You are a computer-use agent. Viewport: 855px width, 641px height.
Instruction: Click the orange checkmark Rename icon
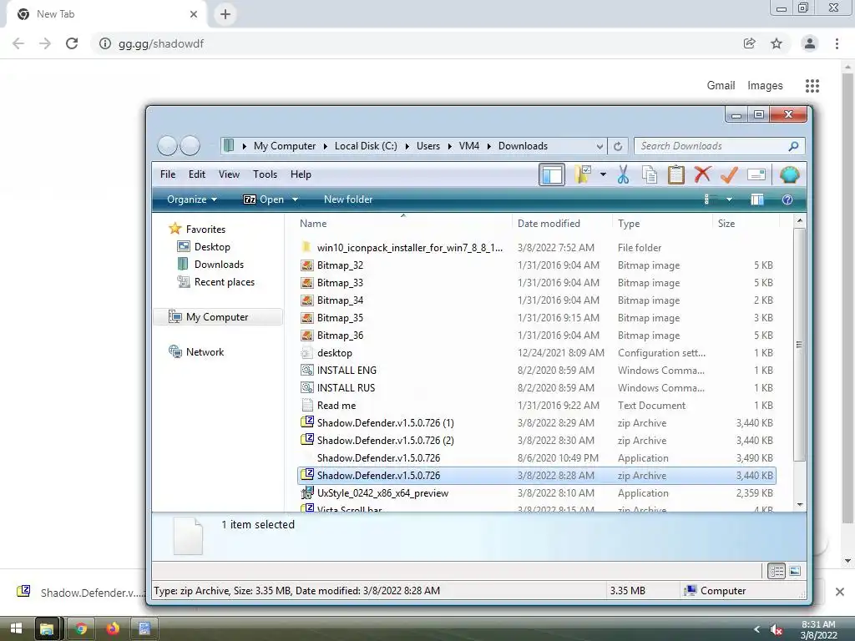[x=729, y=174]
